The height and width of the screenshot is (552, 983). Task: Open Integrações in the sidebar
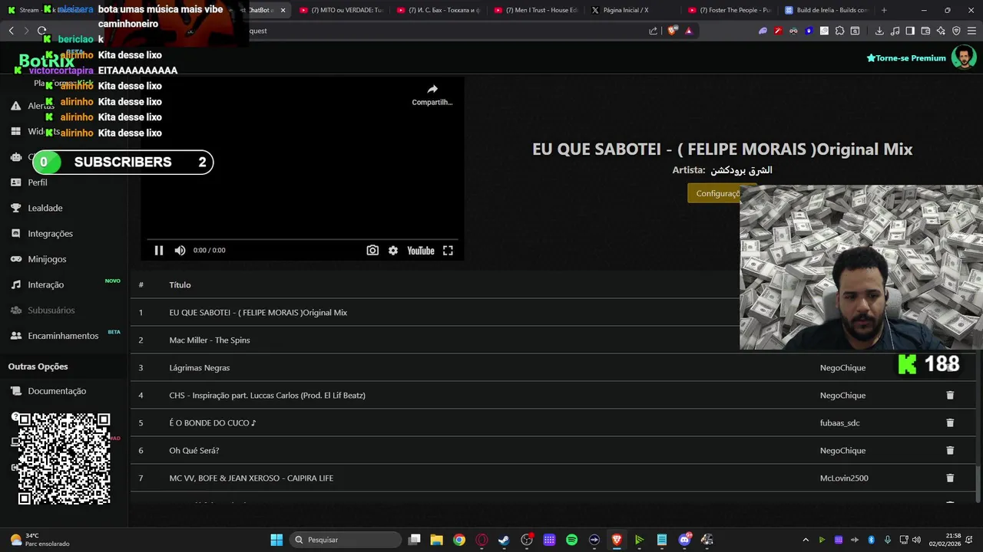coord(50,233)
